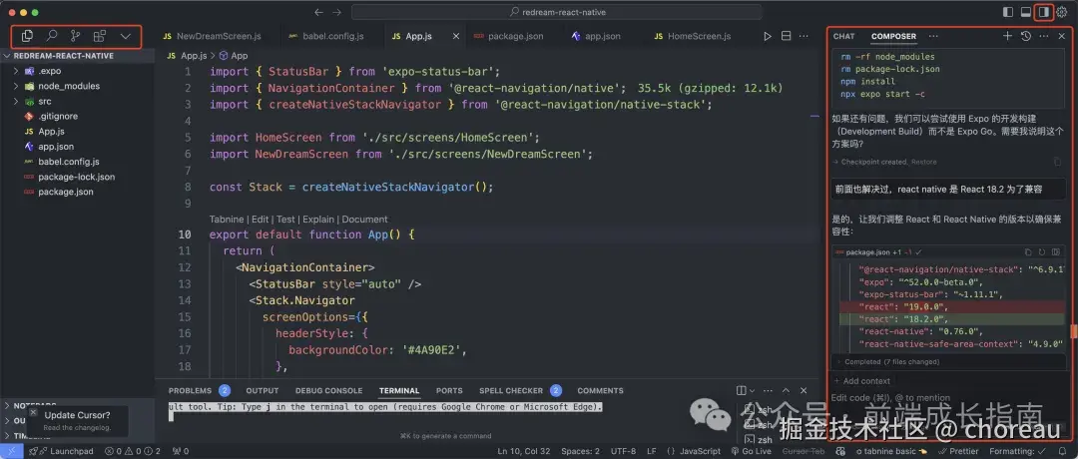1078x459 pixels.
Task: Open the composer history clock icon
Action: [x=1026, y=36]
